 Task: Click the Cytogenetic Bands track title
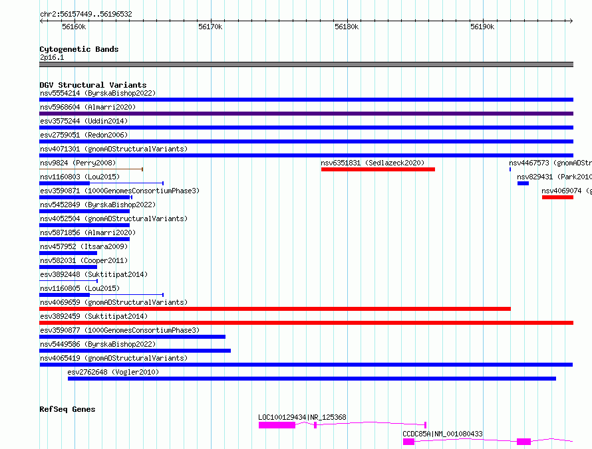click(79, 49)
